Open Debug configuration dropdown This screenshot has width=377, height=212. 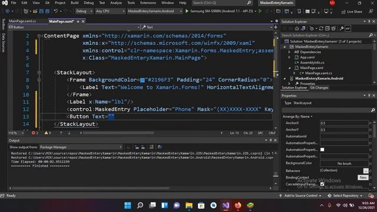[x=84, y=11]
